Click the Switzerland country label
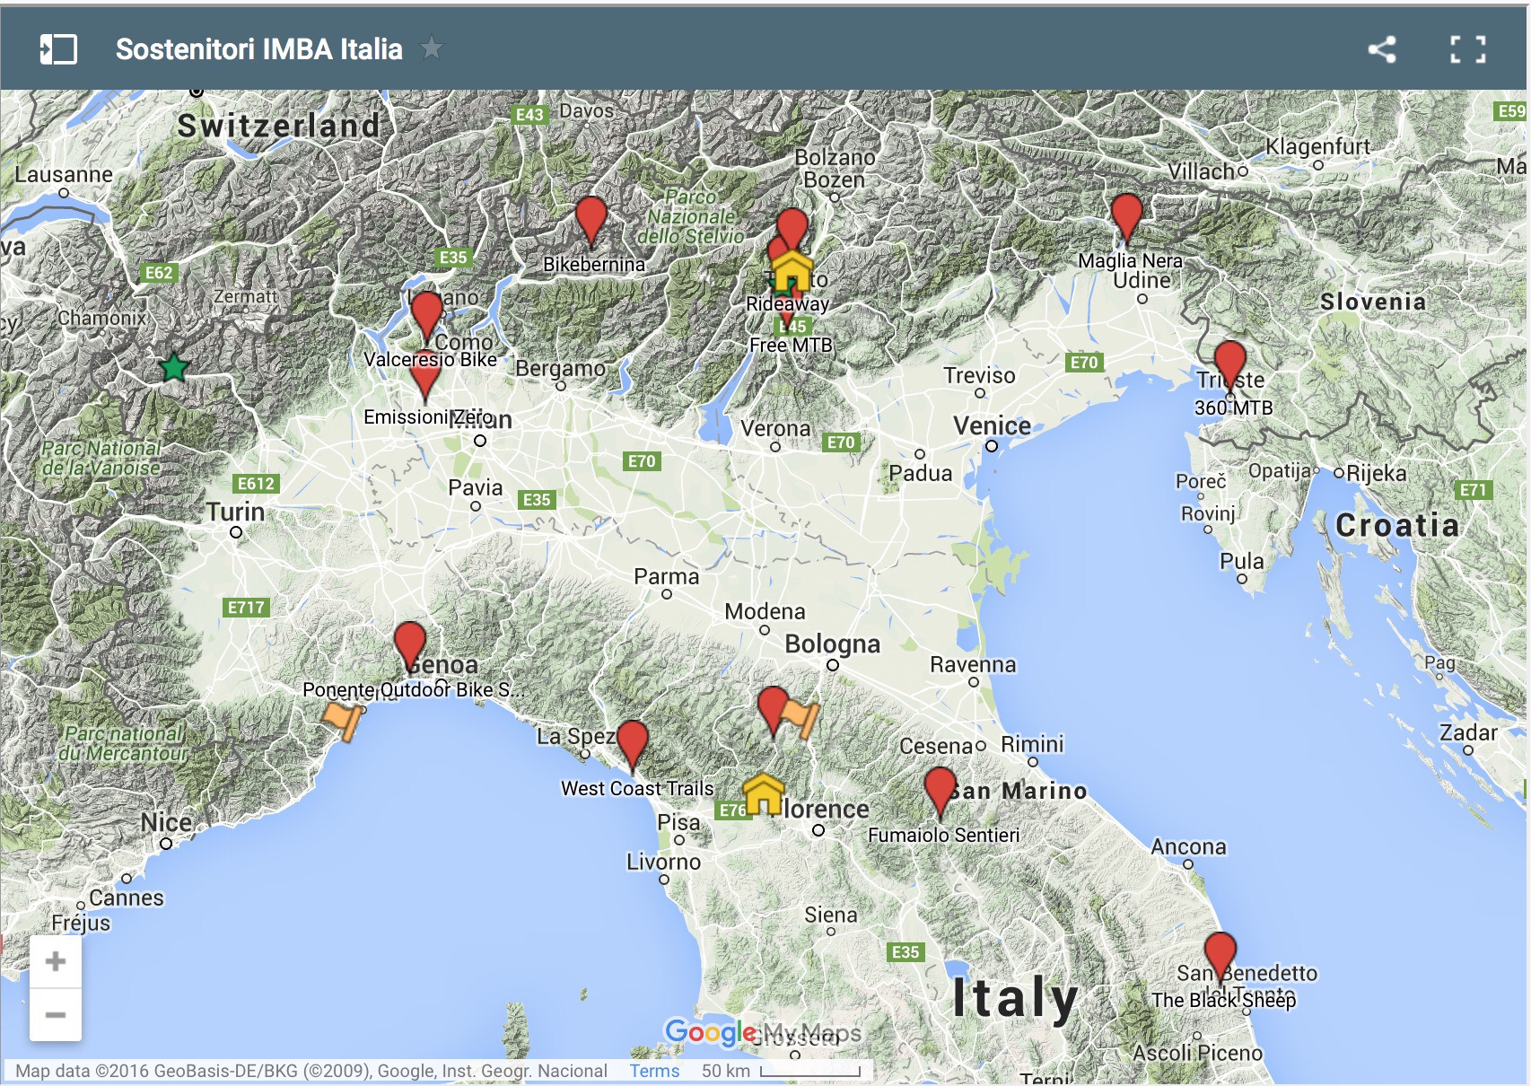Image resolution: width=1531 pixels, height=1086 pixels. (x=279, y=126)
